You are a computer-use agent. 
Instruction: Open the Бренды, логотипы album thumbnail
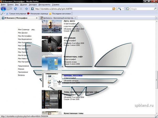click(x=52, y=80)
